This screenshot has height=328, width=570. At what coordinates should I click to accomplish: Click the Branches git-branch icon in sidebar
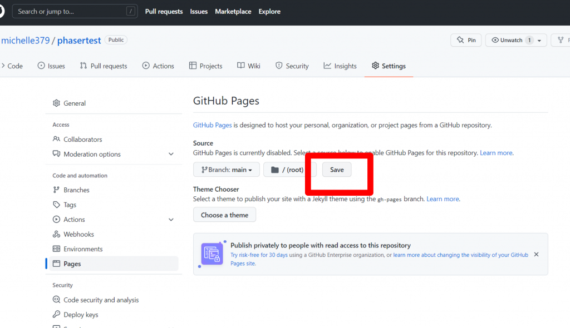tap(56, 190)
